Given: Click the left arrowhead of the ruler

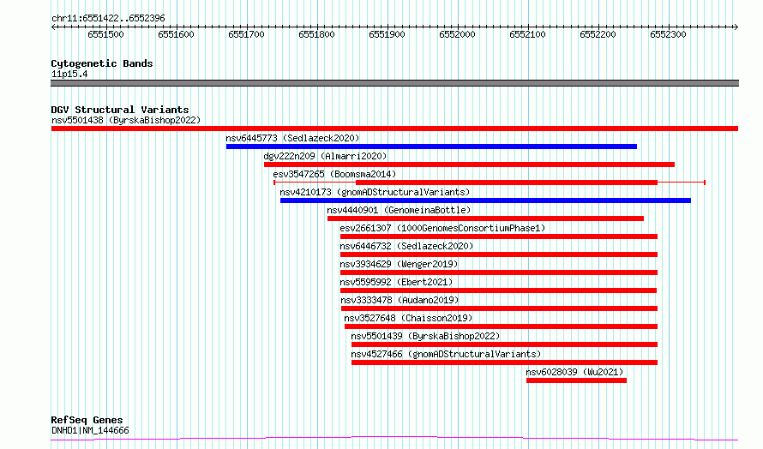Looking at the screenshot, I should pos(53,27).
